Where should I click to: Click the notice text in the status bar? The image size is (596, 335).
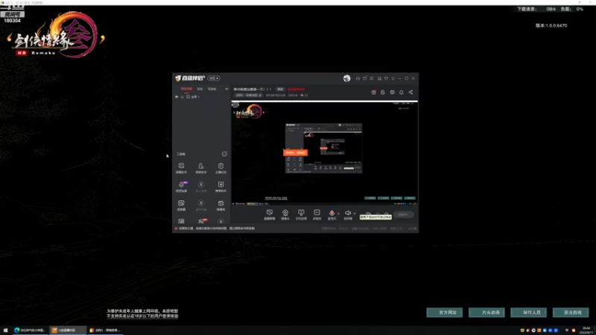[217, 229]
